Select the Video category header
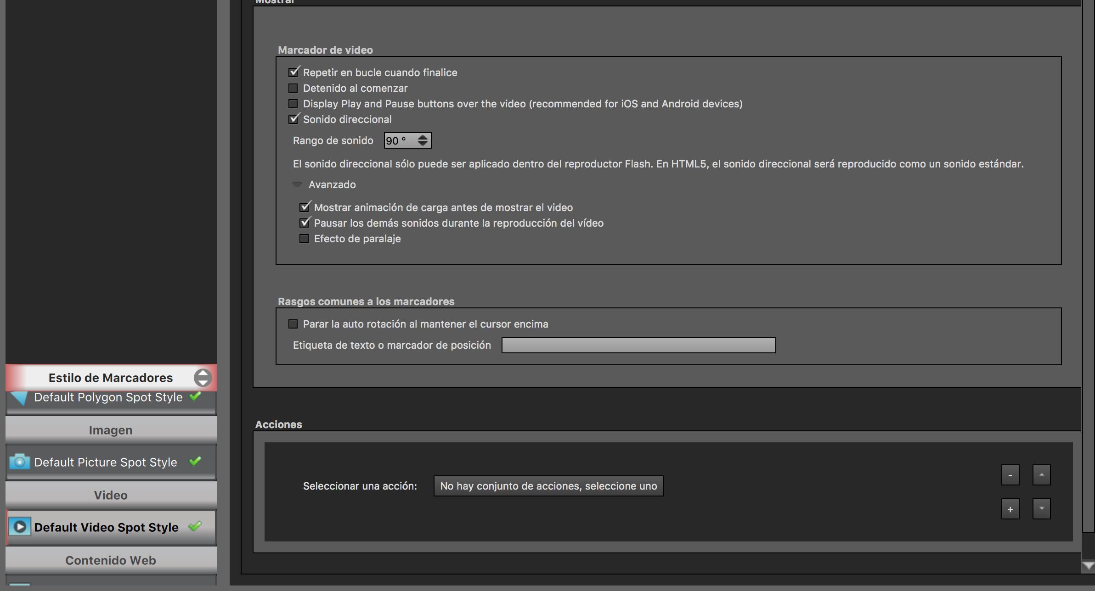This screenshot has width=1095, height=591. [x=111, y=495]
